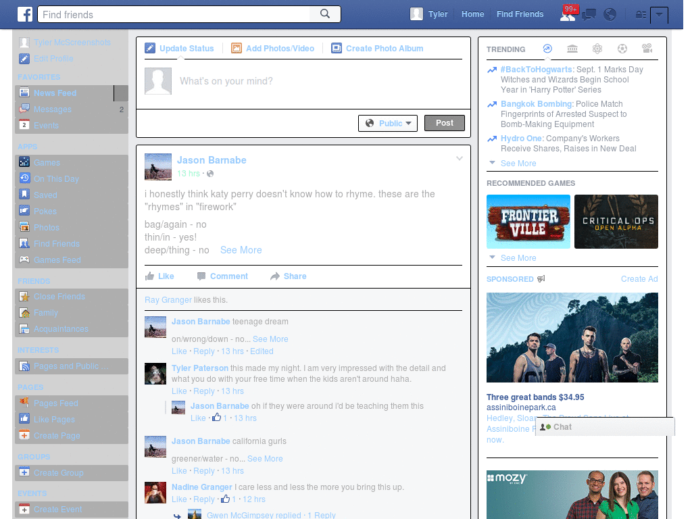This screenshot has height=519, width=692.
Task: Expand See More under Recommended Games
Action: [x=518, y=257]
